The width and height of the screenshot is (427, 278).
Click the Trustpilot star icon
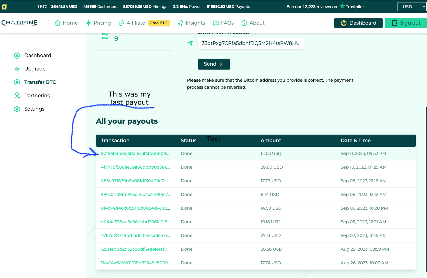342,6
